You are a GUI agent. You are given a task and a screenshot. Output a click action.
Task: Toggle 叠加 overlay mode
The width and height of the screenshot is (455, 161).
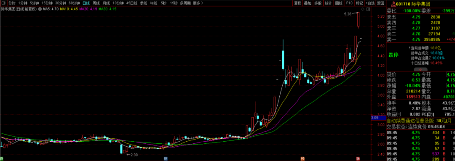pyautogui.click(x=308, y=3)
